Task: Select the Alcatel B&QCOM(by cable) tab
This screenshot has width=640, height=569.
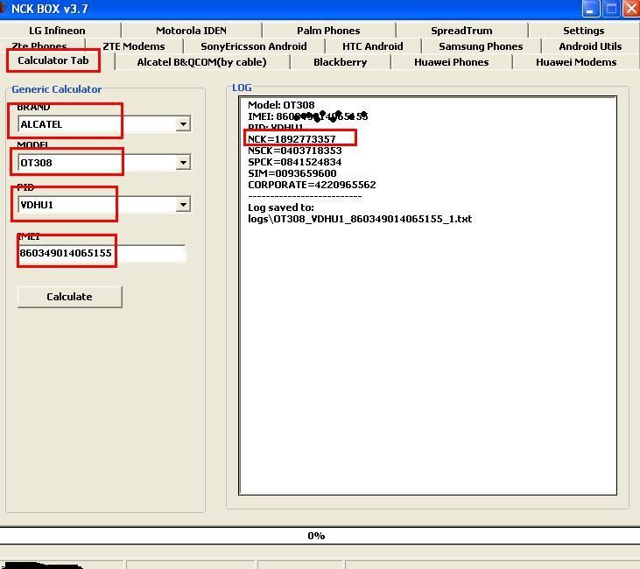Action: pyautogui.click(x=201, y=62)
